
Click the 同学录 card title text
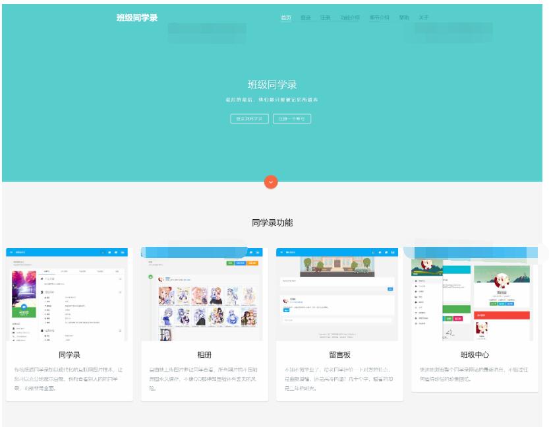coord(70,354)
